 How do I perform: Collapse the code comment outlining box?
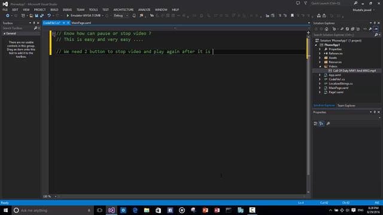click(x=54, y=33)
